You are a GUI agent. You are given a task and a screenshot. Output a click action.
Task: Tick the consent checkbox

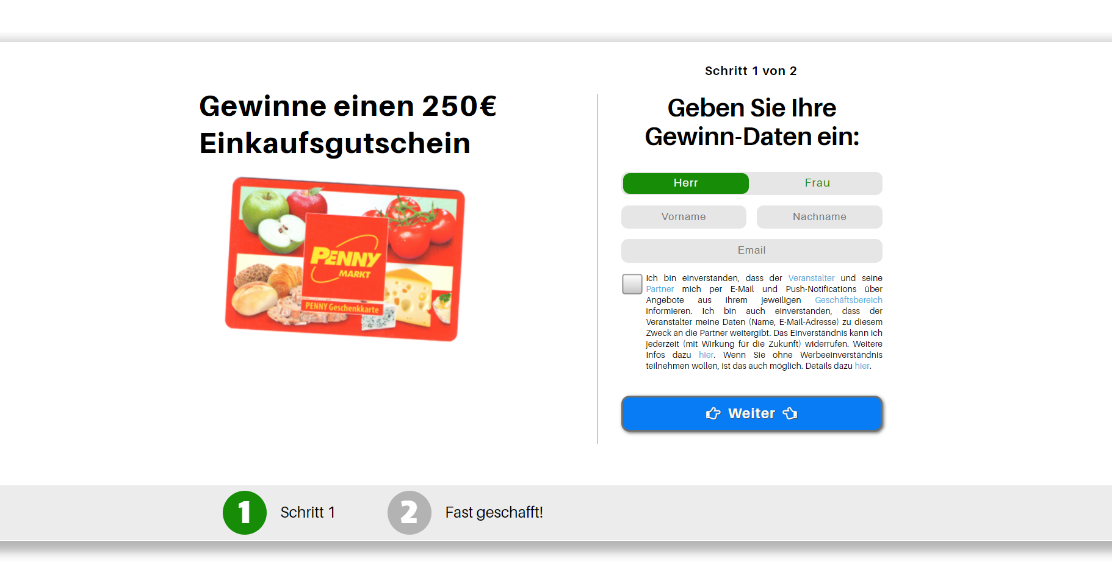pos(632,284)
